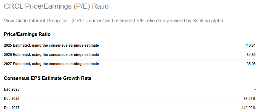Click the Consensus EPS Estimate Growth Rate heading
Image resolution: width=258 pixels, height=112 pixels.
pos(47,78)
